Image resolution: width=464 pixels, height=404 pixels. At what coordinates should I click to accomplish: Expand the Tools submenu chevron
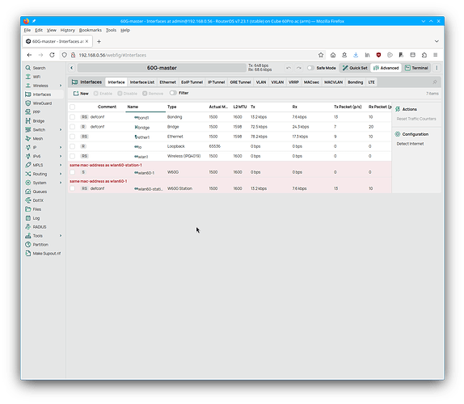point(61,236)
